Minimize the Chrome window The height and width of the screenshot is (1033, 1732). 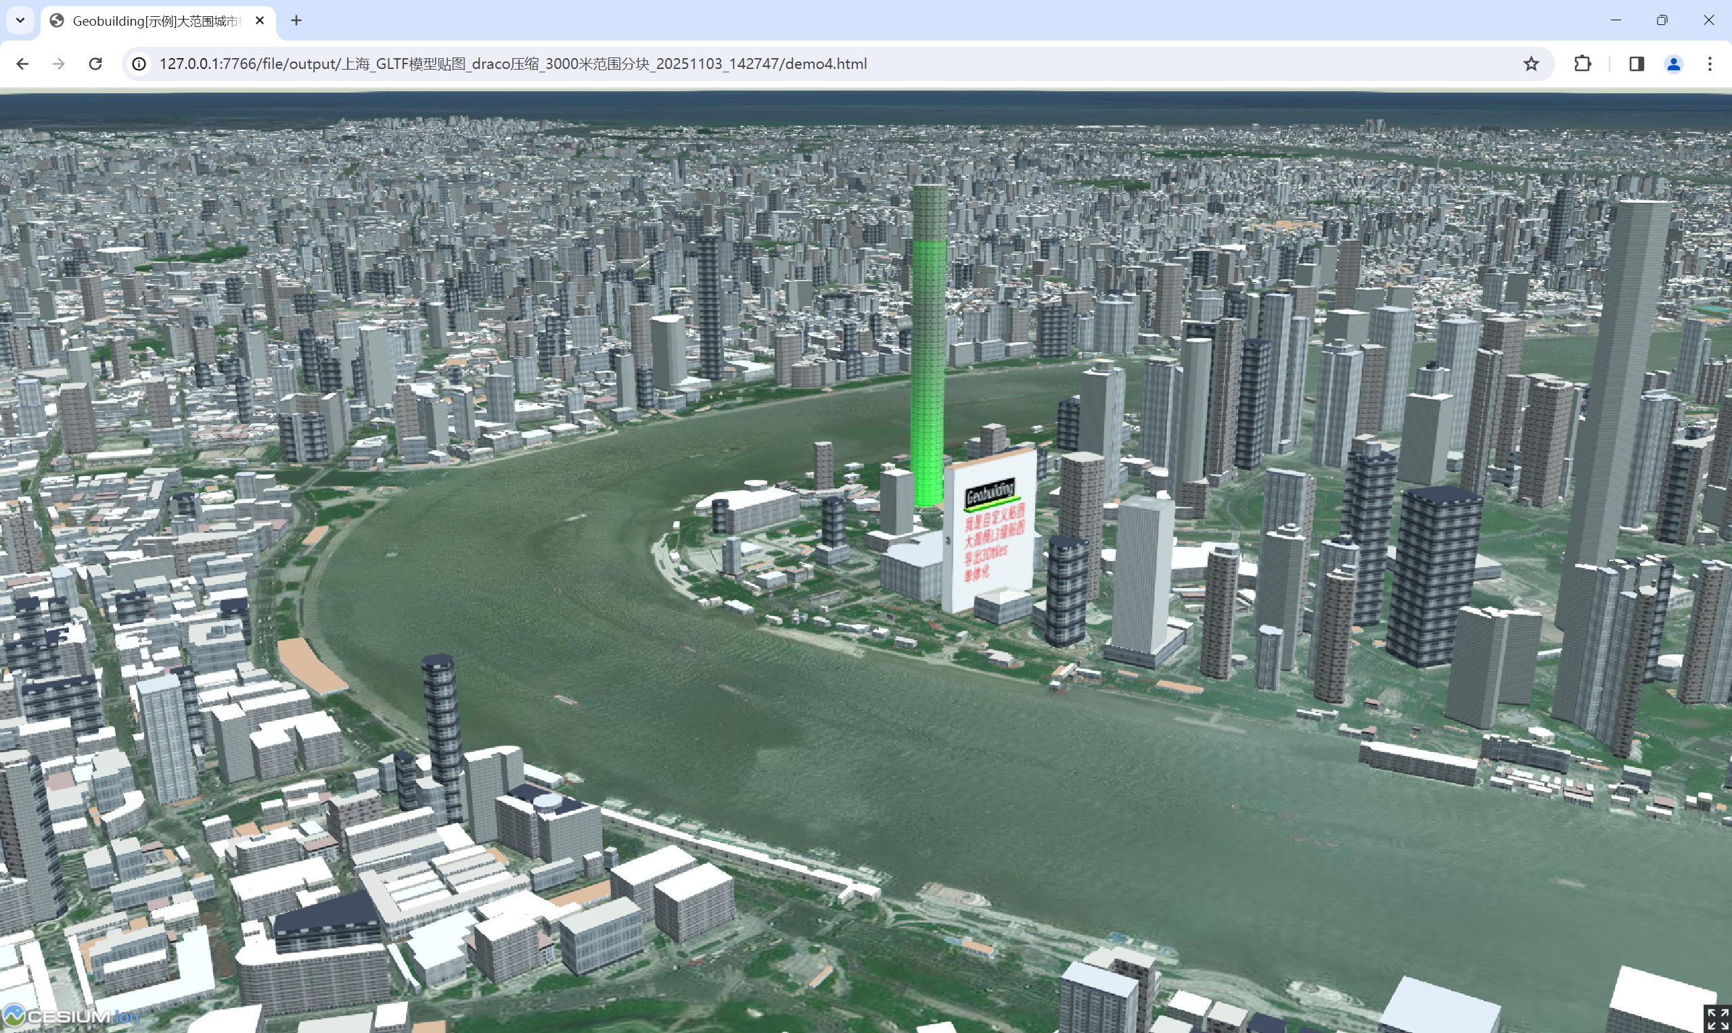pos(1616,20)
